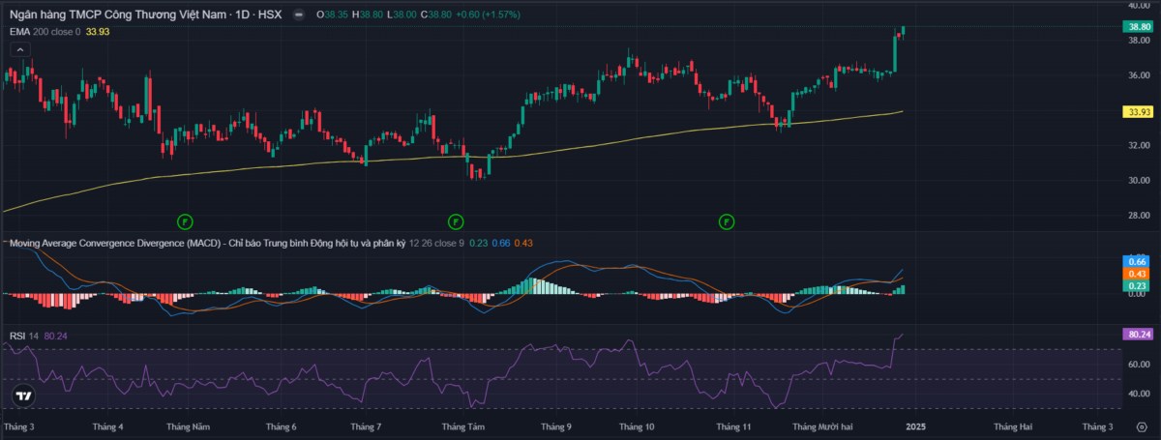This screenshot has height=440, width=1161.
Task: Click the close value C38.80 in legend
Action: coord(435,16)
